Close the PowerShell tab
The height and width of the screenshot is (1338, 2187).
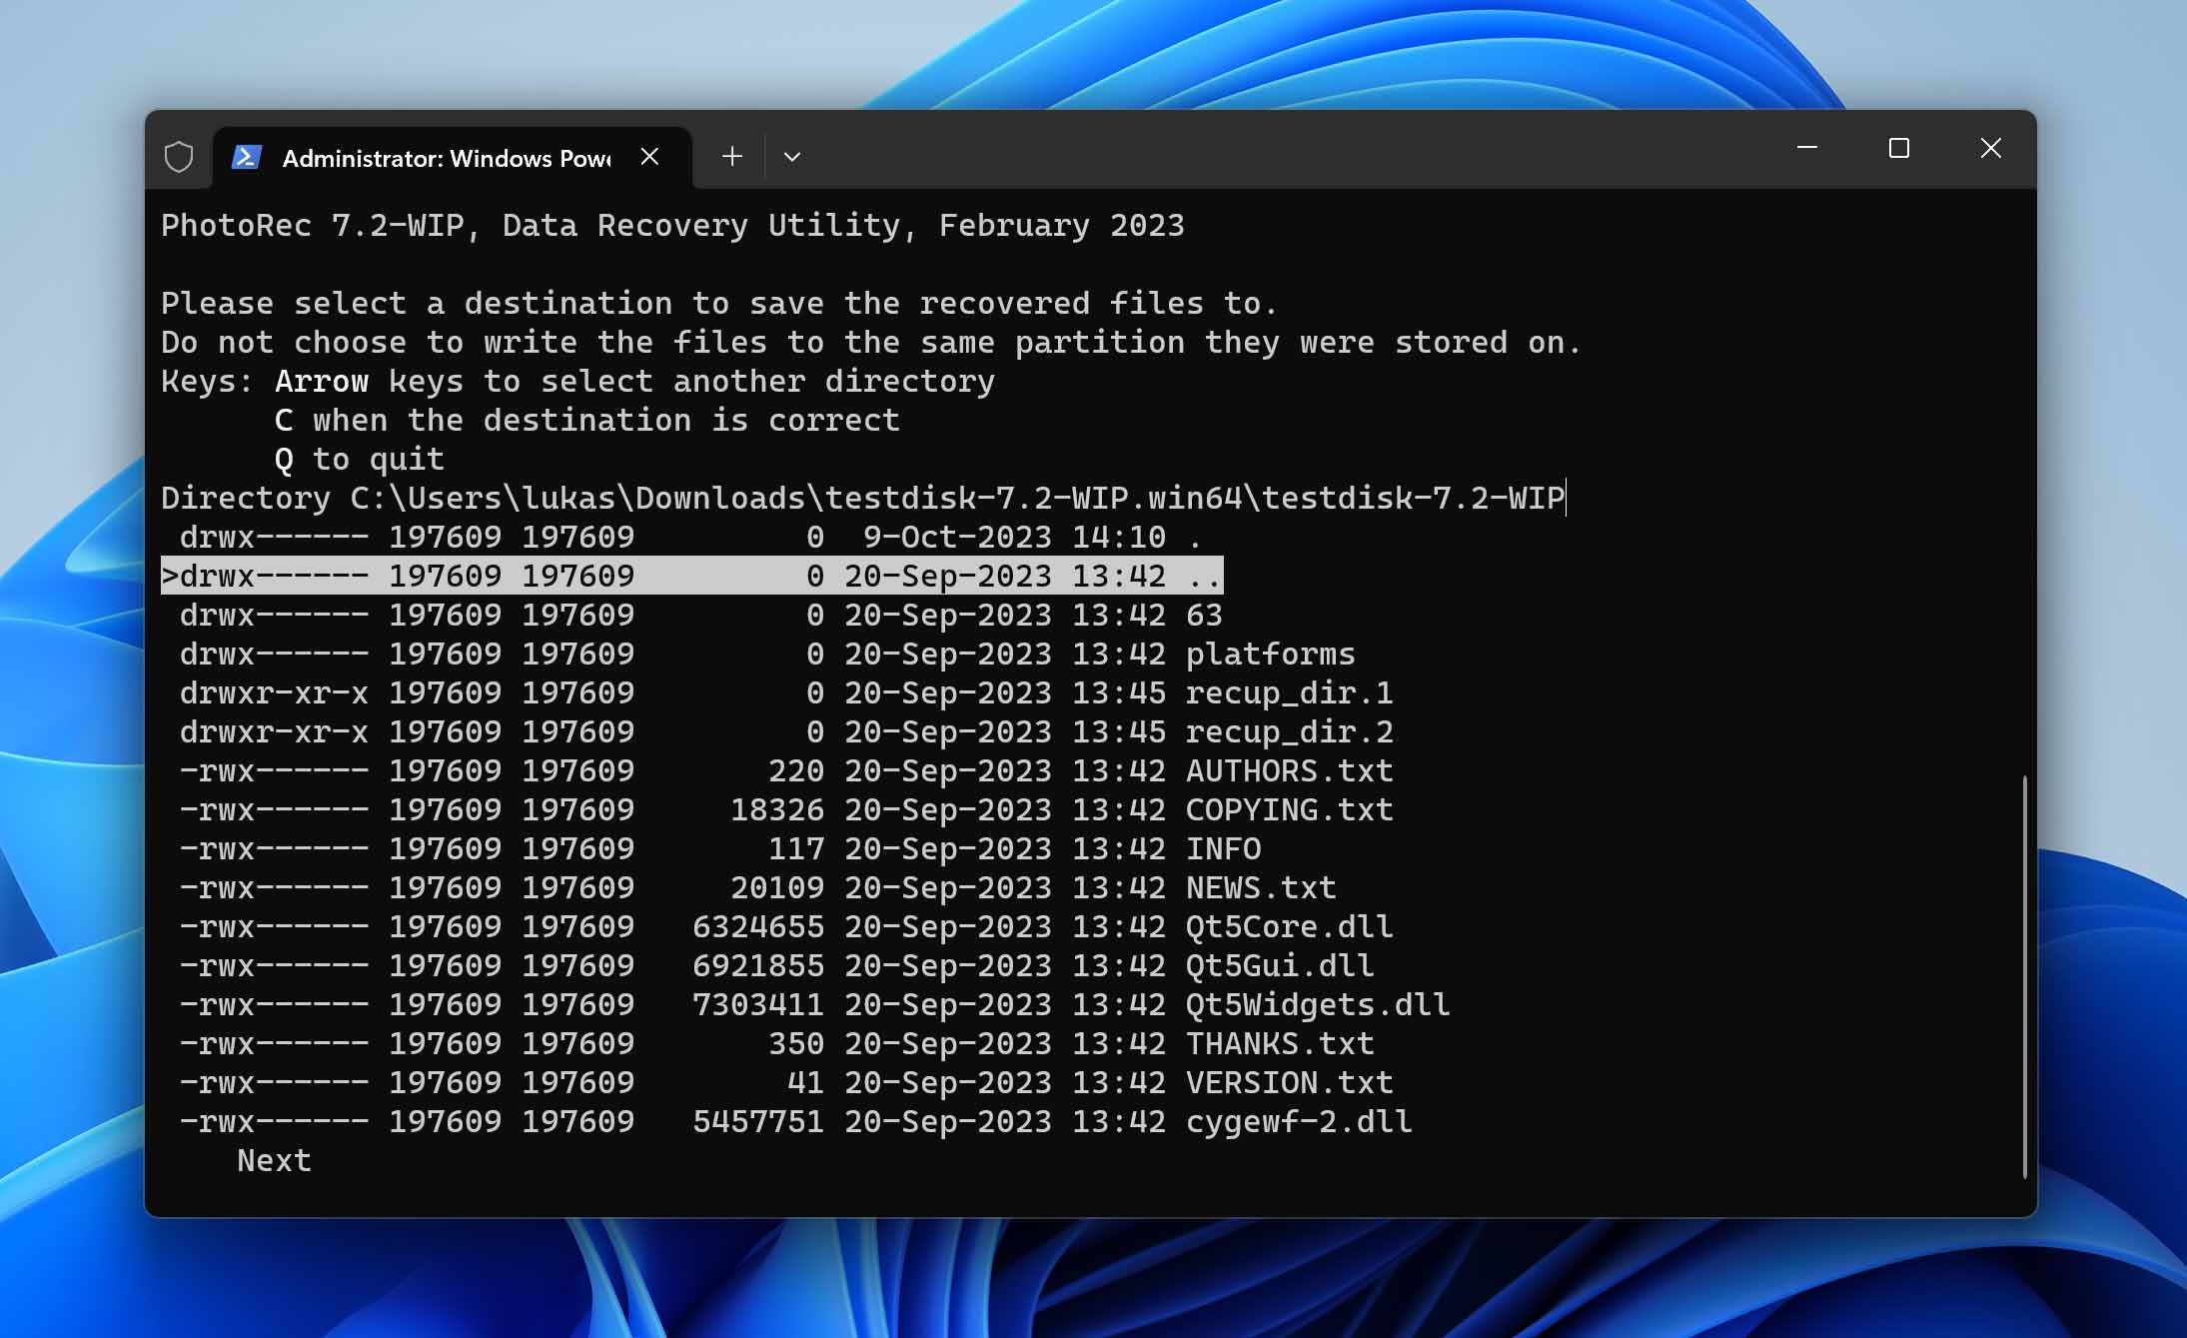coord(649,157)
